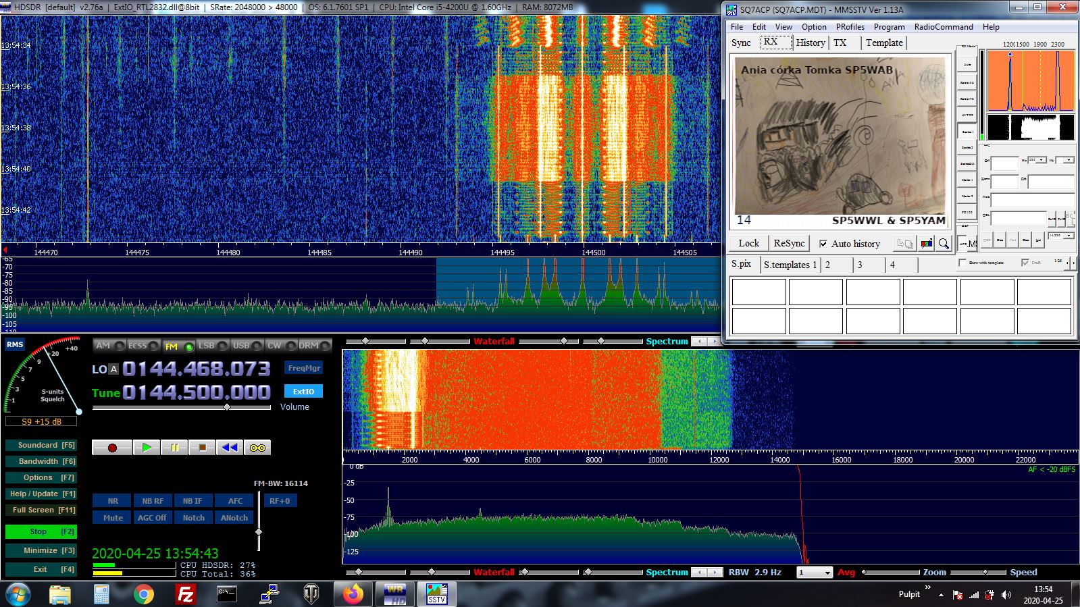1080x607 pixels.
Task: Click the ReSync button in MMSSTV
Action: click(789, 244)
